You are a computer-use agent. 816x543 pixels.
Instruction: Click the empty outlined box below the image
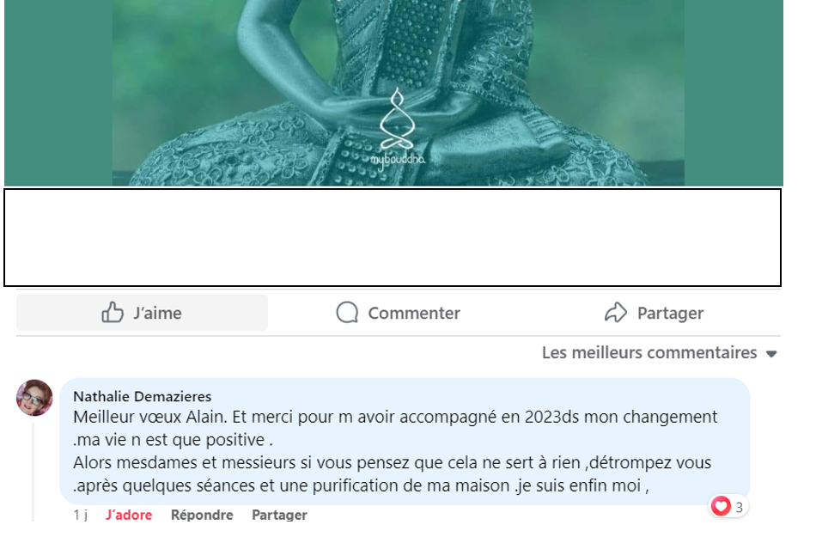pyautogui.click(x=393, y=237)
